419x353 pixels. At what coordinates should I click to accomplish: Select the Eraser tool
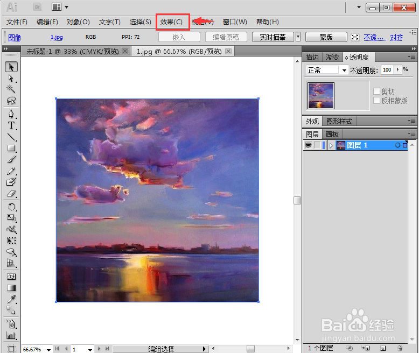click(x=11, y=194)
